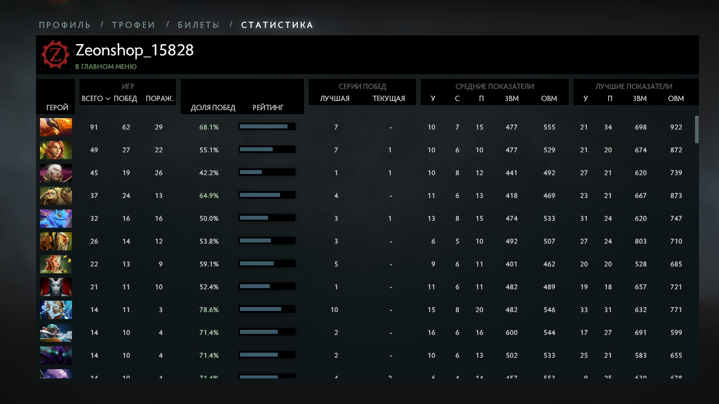Click the СЕРИИ ПОБЕД group header
Viewport: 719px width, 404px height.
click(x=363, y=87)
